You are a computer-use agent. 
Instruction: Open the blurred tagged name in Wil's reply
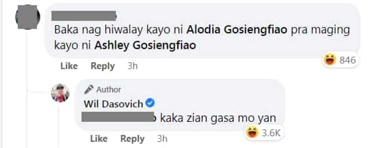117,117
